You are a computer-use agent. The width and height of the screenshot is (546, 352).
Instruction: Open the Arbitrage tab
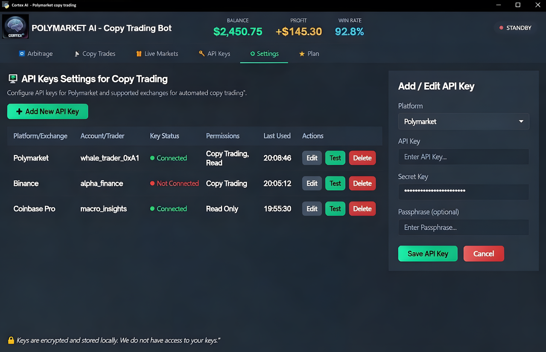[36, 54]
